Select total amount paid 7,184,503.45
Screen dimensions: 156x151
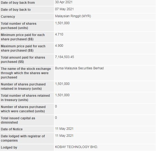click(65, 57)
